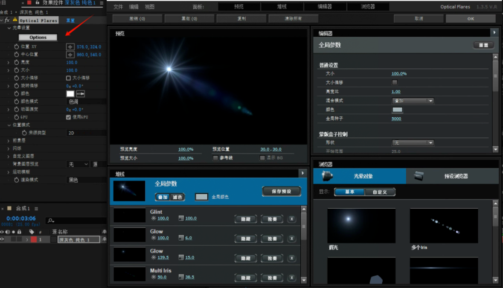
Task: Delete the Multi Iris element using X
Action: (292, 278)
